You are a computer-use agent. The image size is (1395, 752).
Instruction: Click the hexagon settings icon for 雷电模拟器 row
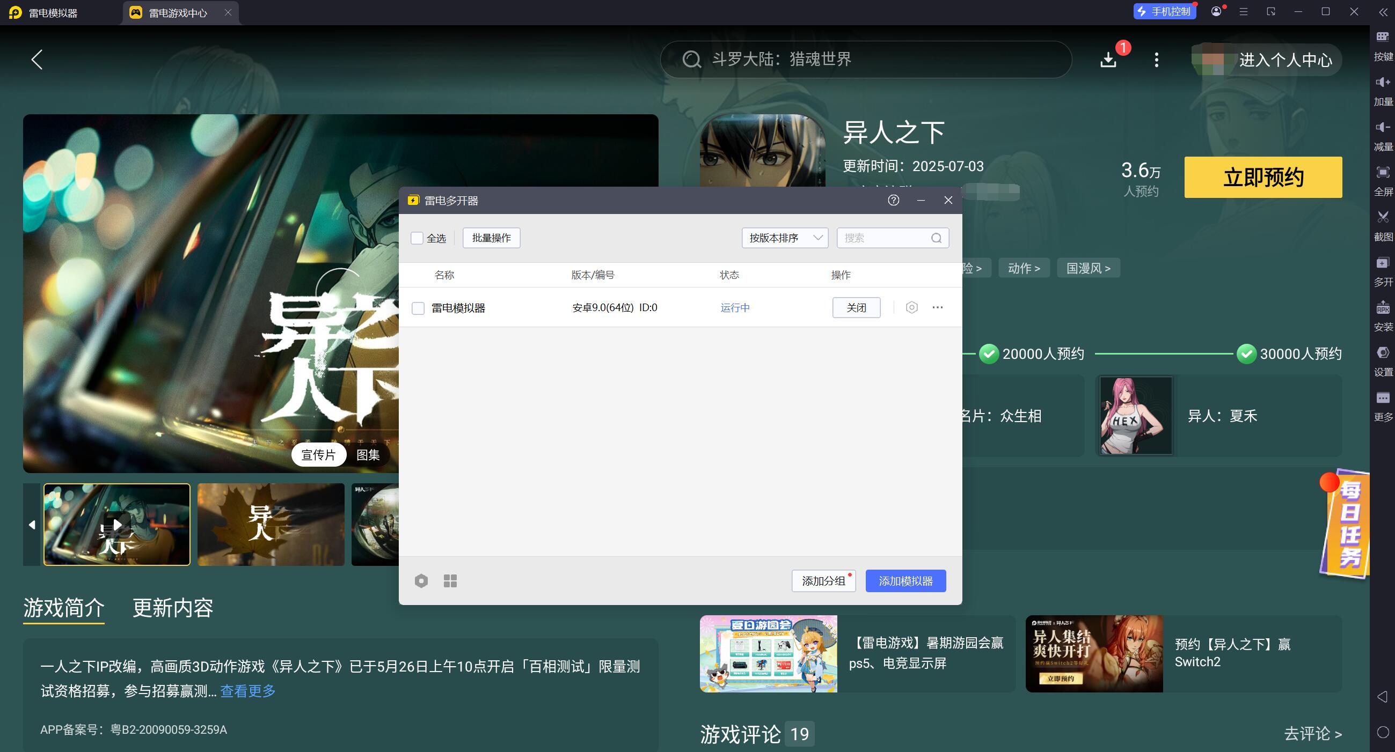[912, 307]
